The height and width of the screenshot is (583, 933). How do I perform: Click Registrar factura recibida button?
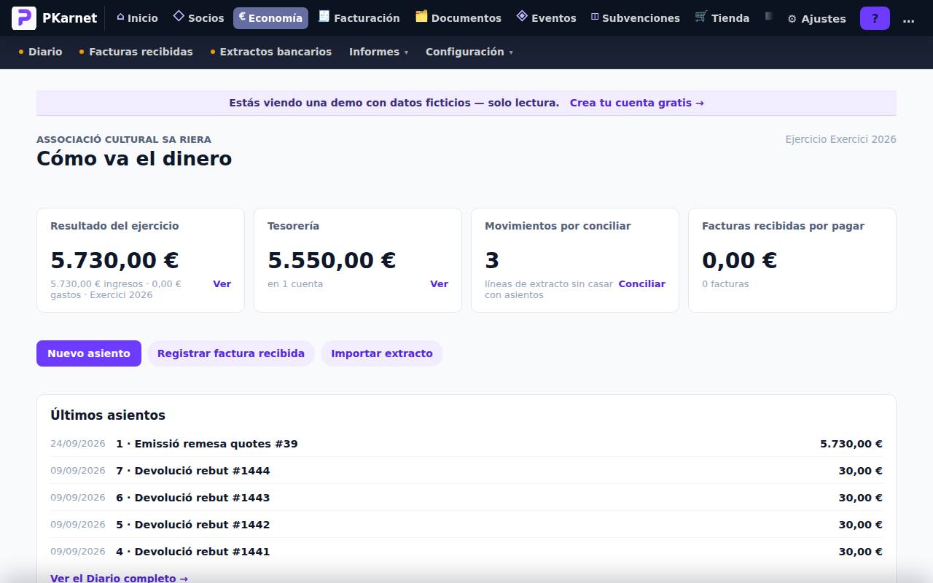coord(231,353)
